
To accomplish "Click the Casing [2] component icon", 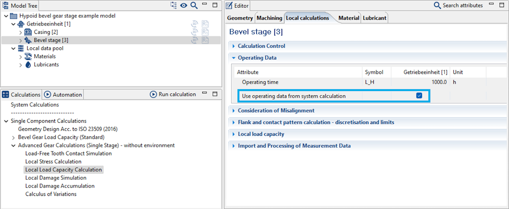I will pos(28,32).
